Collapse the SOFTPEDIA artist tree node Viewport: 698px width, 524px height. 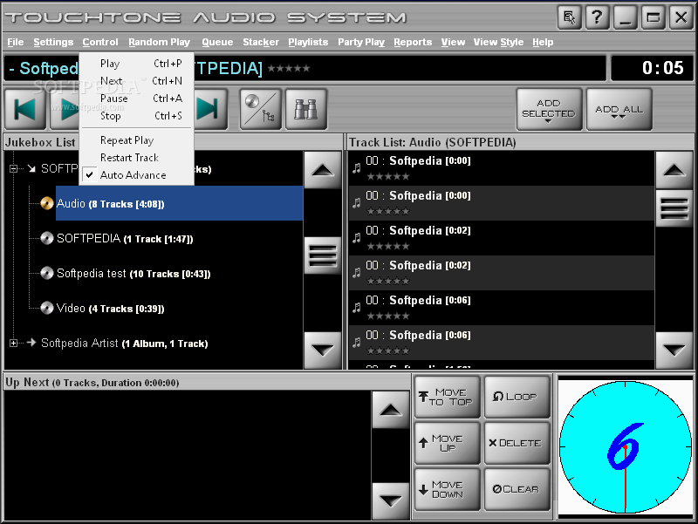13,168
